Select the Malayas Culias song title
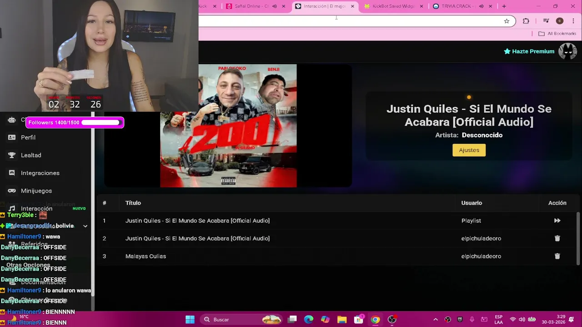582x327 pixels. coord(145,256)
